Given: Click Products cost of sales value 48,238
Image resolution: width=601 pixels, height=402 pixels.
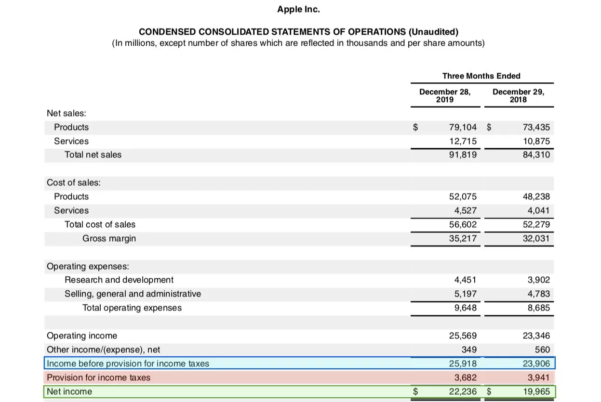Looking at the screenshot, I should tap(536, 196).
